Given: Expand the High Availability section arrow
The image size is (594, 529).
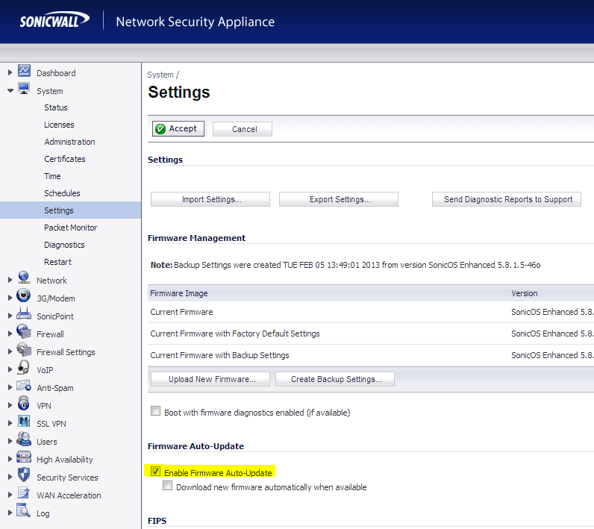Looking at the screenshot, I should pos(10,460).
